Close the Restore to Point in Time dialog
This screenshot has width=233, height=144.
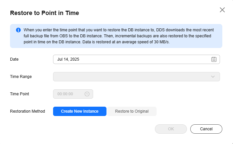coord(222,10)
